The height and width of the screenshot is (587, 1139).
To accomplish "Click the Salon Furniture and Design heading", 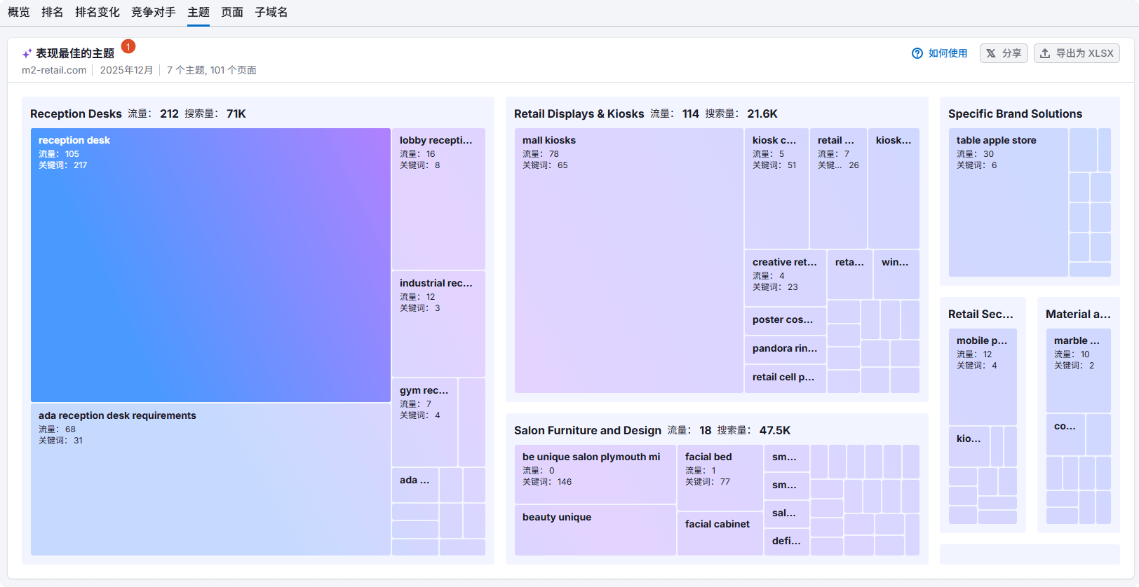I will point(587,430).
